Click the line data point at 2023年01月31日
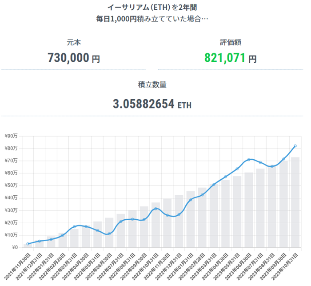Image resolution: width=311 pixels, height=286 pixels. (191, 200)
